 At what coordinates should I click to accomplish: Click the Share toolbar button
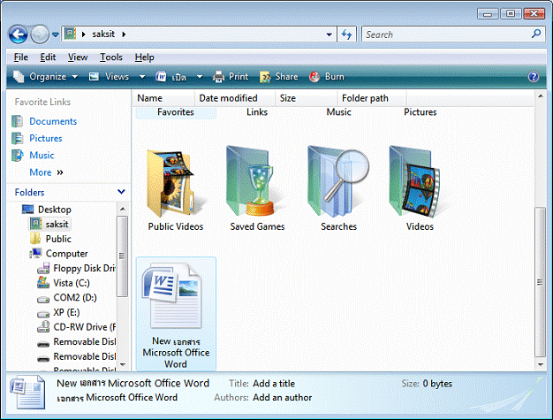[x=278, y=77]
